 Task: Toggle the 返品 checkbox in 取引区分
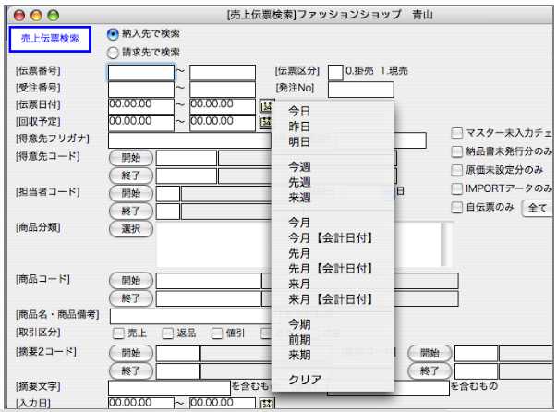pos(167,333)
